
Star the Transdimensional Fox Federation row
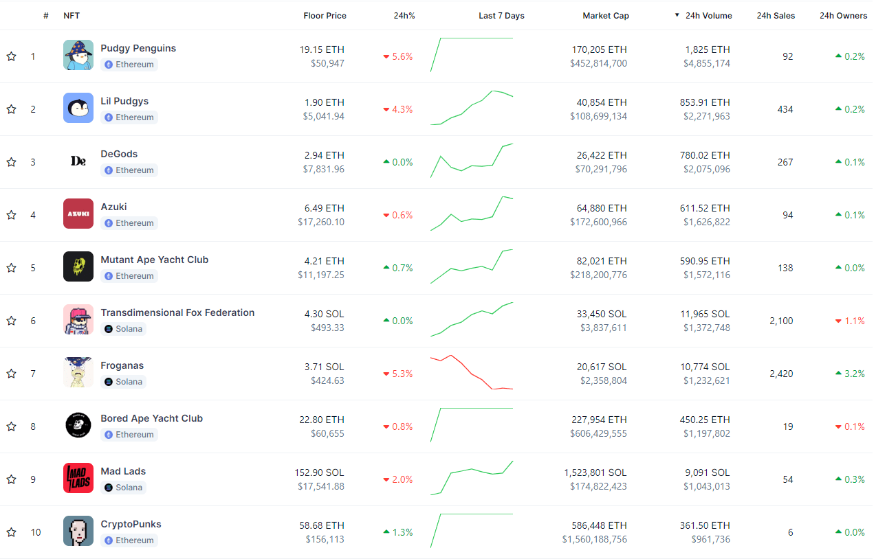point(11,321)
